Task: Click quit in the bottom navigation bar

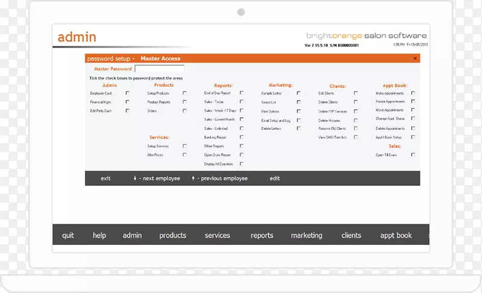Action: point(68,235)
